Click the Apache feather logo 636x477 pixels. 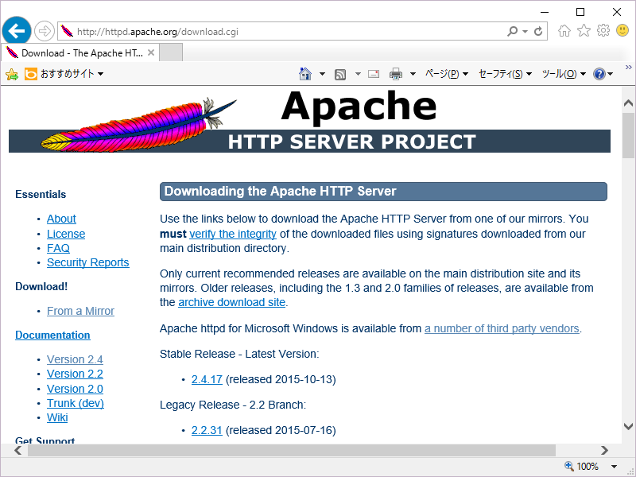pyautogui.click(x=138, y=124)
